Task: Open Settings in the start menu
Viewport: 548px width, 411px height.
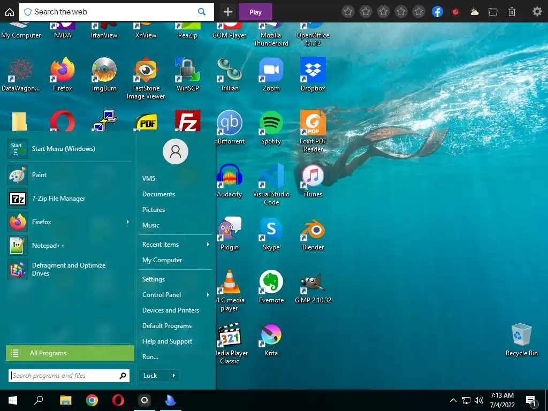Action: (x=154, y=279)
